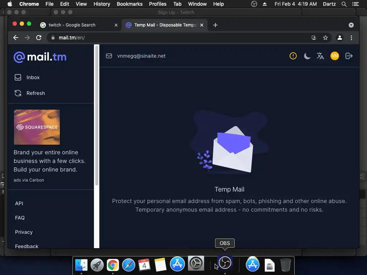This screenshot has width=367, height=275.
Task: Go forward in browser history
Action: [x=27, y=38]
